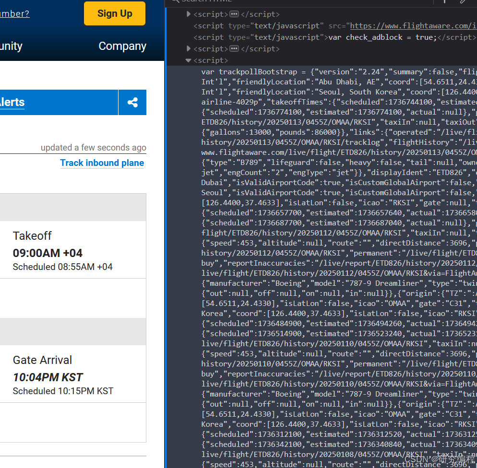Click the ellipsis badge in the first collapsed script tag
477x468 pixels.
[234, 14]
